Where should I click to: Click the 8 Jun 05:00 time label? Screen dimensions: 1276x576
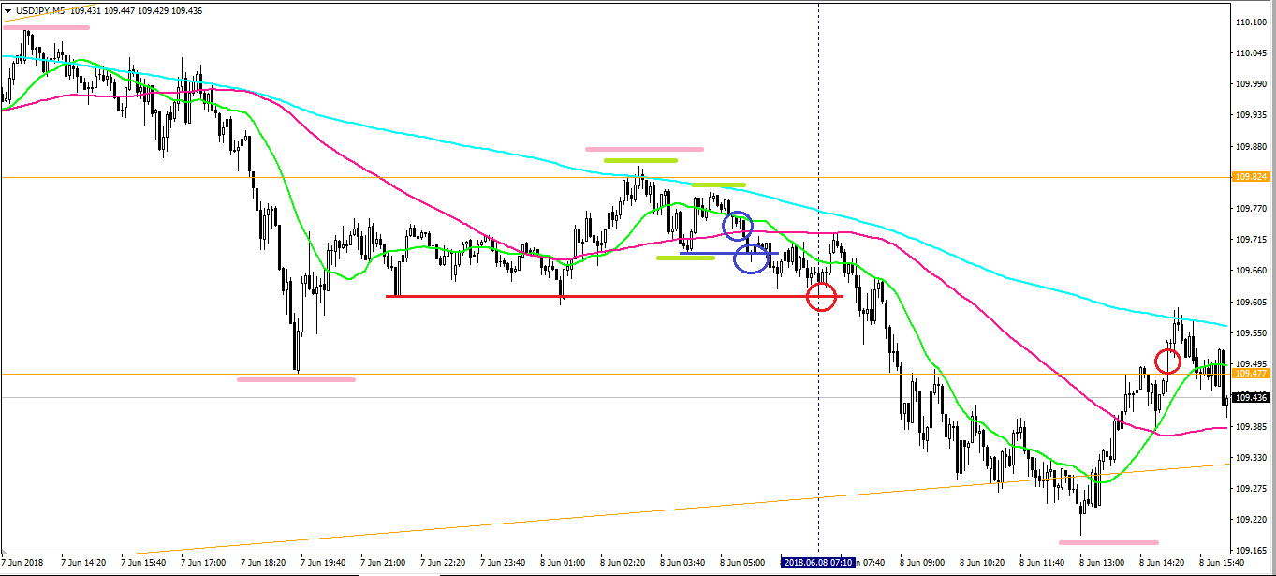[x=742, y=563]
